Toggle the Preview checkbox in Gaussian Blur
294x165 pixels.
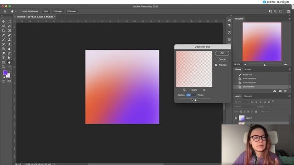[x=216, y=65]
